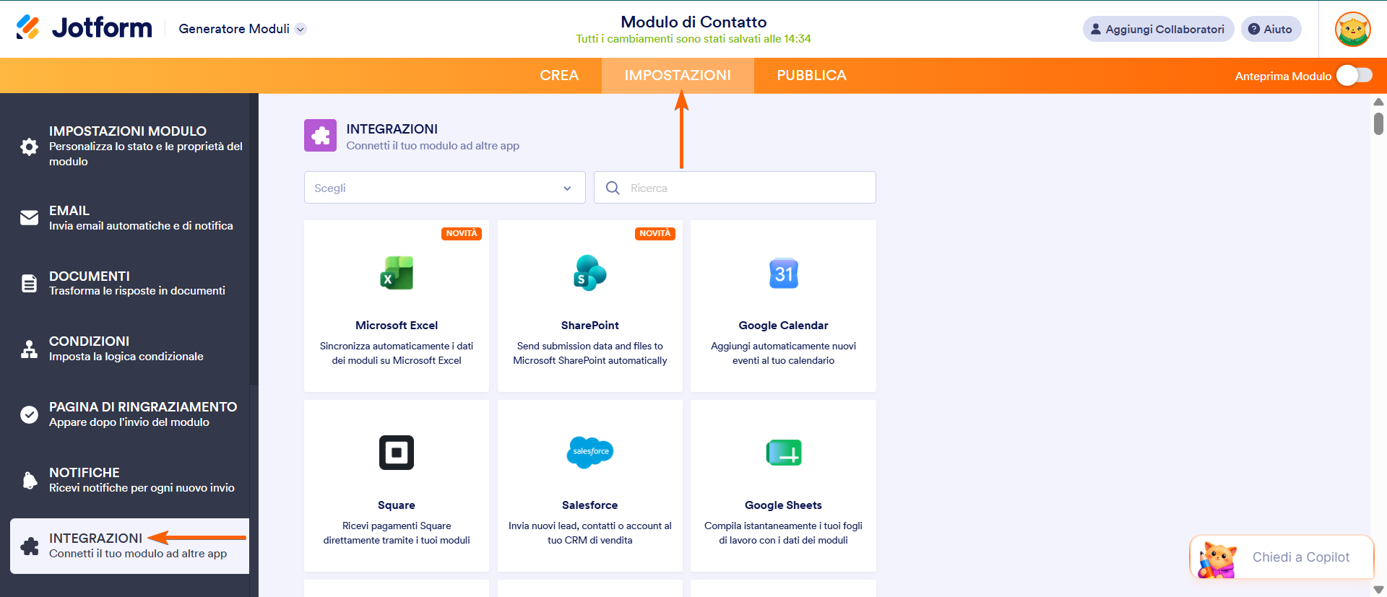The image size is (1387, 597).
Task: Click the Aggiungi Collaboratori button
Action: coord(1158,30)
